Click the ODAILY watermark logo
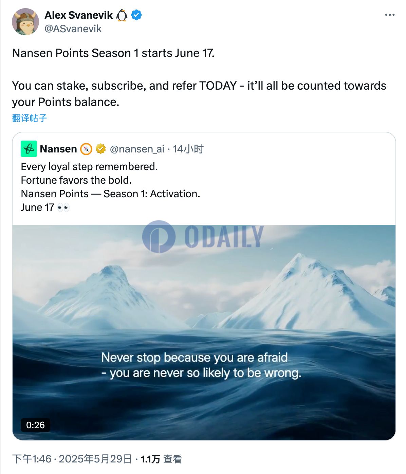 pos(203,236)
